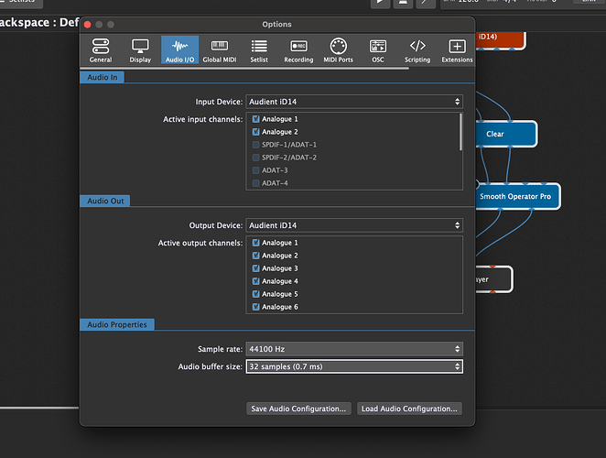Image resolution: width=606 pixels, height=458 pixels.
Task: Change the Sample rate dropdown
Action: coord(353,349)
